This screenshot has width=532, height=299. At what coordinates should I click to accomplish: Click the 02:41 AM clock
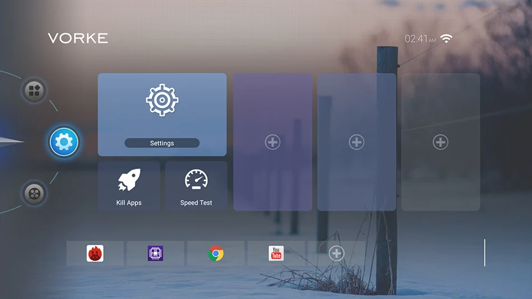coord(420,39)
